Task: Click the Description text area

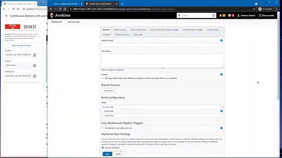Action: pyautogui.click(x=162, y=61)
